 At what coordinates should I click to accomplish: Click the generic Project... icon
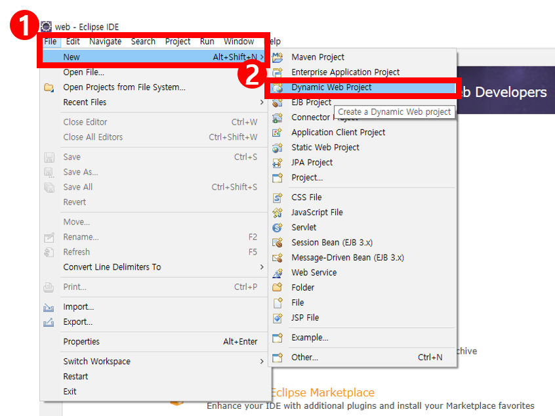[277, 177]
